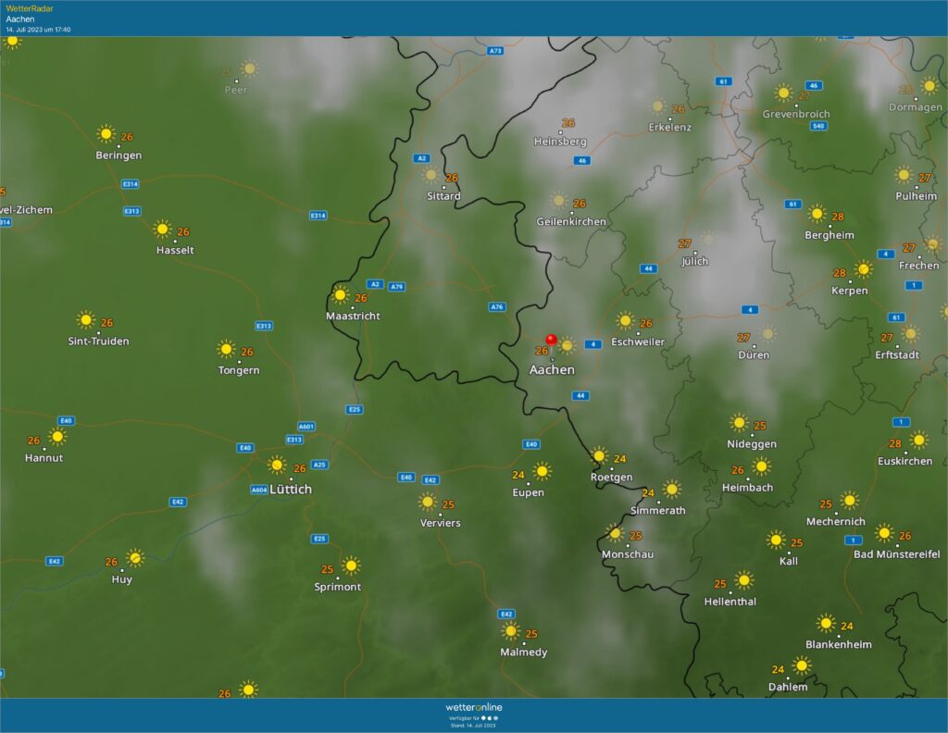Select the sun icon above Verviers

[x=428, y=502]
